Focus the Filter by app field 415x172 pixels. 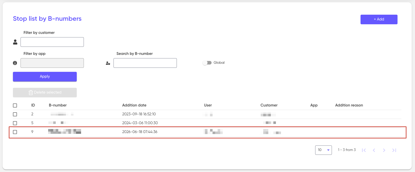coord(52,63)
